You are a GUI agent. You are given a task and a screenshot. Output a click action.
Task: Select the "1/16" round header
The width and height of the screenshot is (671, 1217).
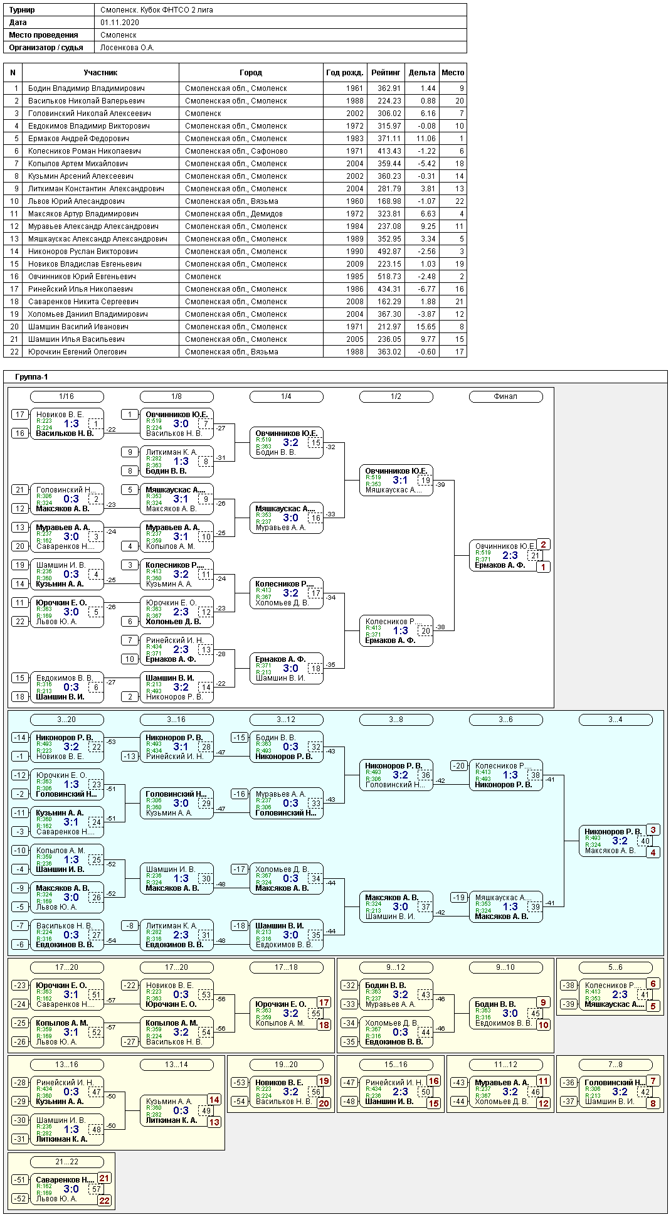point(66,396)
